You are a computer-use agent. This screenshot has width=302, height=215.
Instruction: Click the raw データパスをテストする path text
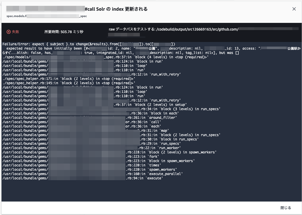click(x=173, y=29)
